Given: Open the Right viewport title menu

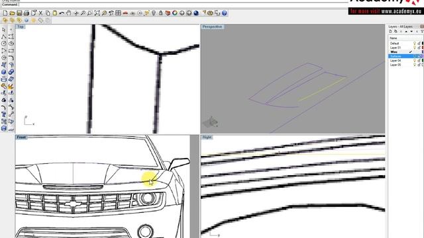Looking at the screenshot, I should (x=207, y=138).
